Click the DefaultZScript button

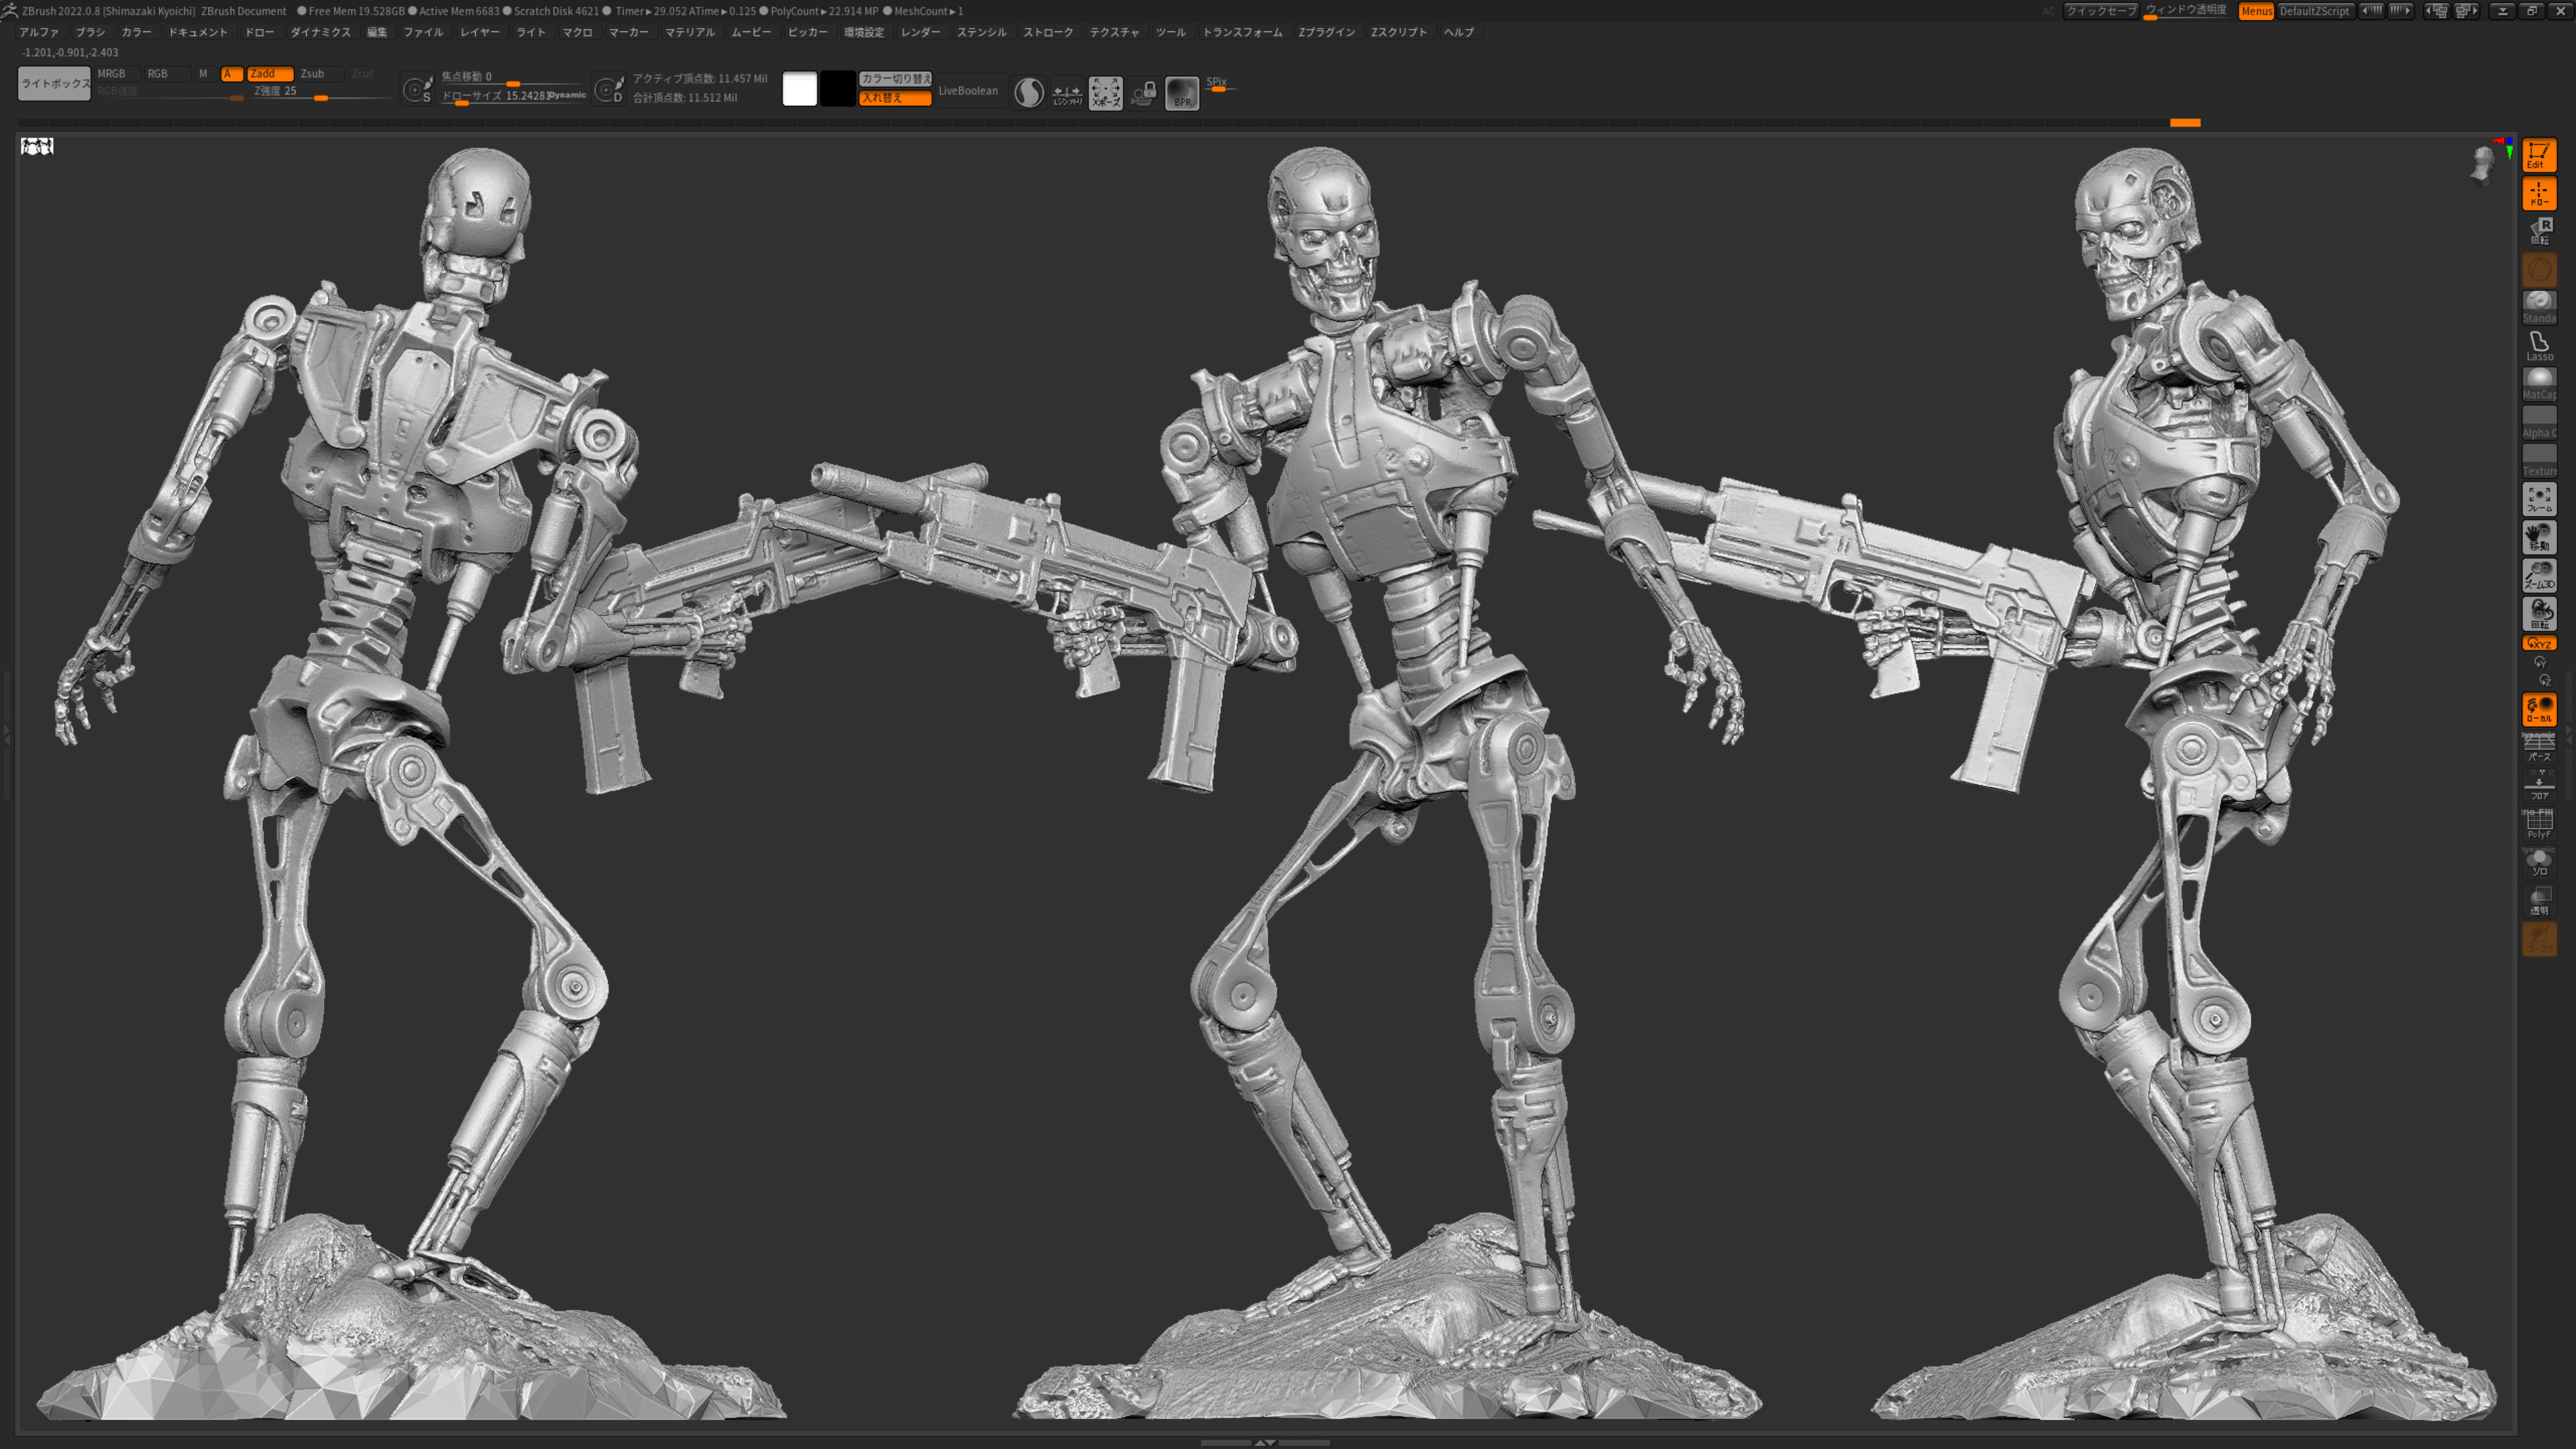pyautogui.click(x=2315, y=11)
